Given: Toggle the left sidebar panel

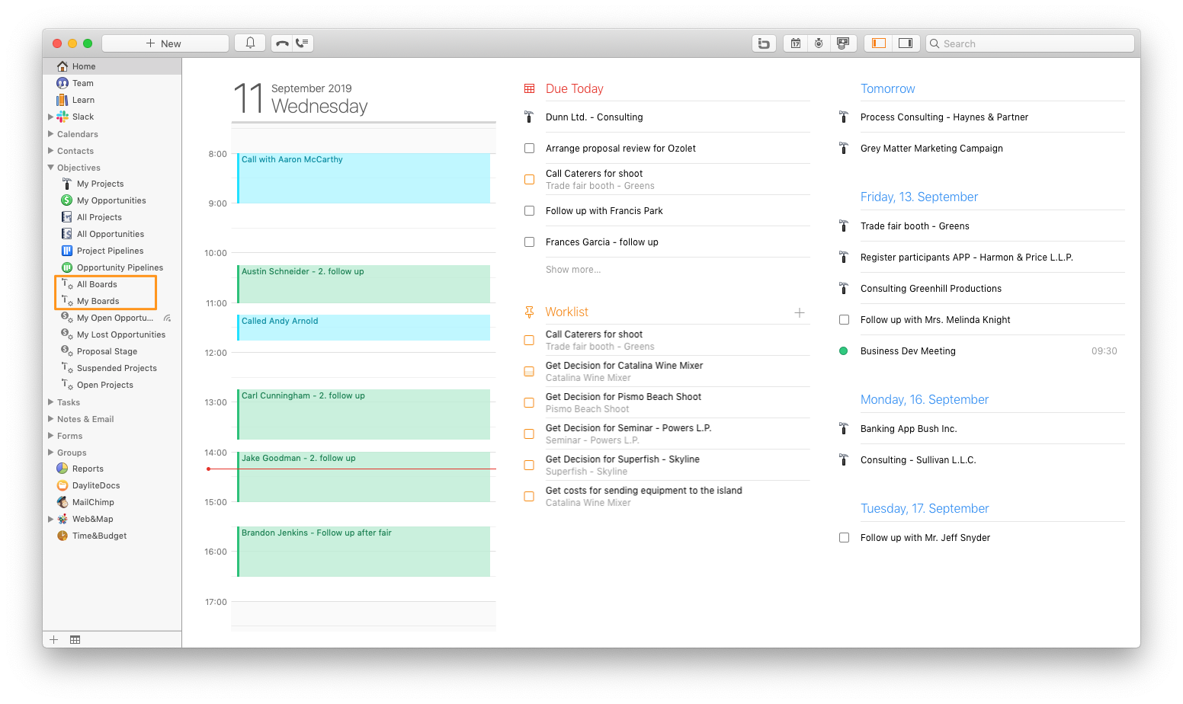Looking at the screenshot, I should [879, 43].
